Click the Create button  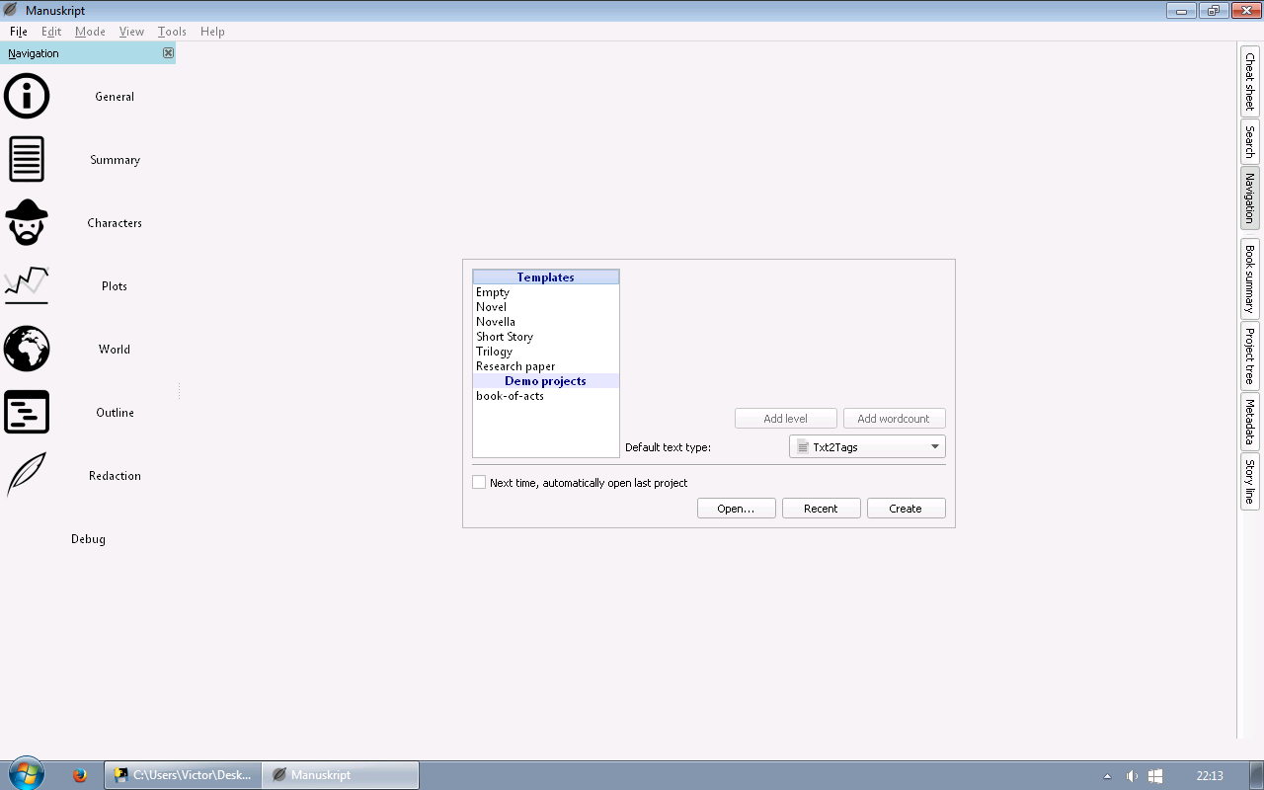pyautogui.click(x=906, y=509)
